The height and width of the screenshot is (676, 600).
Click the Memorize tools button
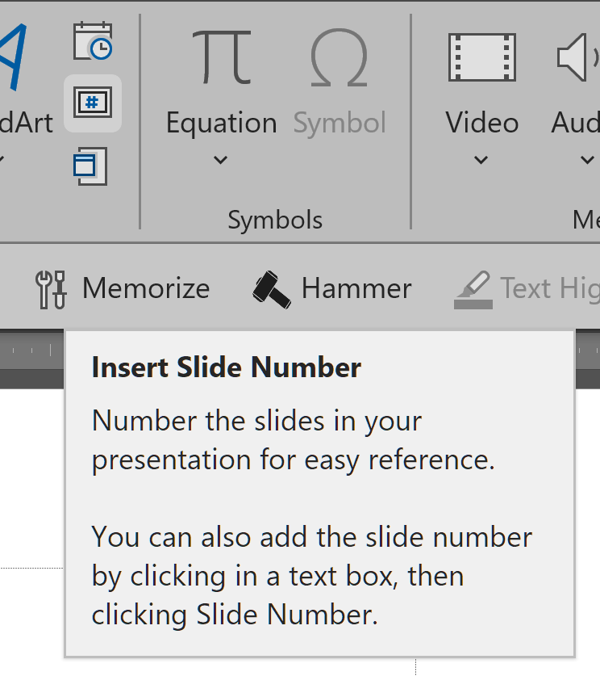pyautogui.click(x=123, y=288)
